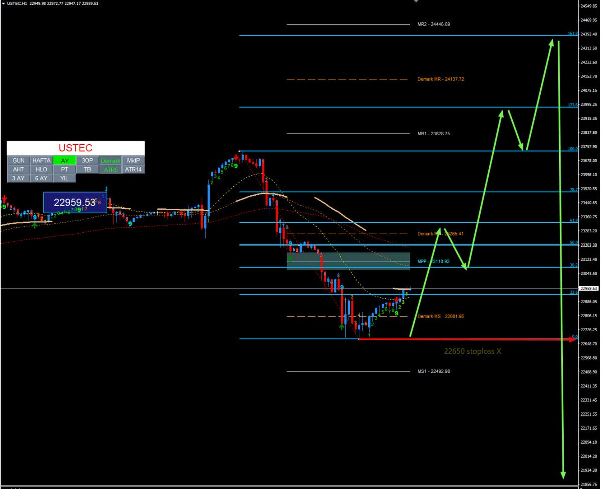The width and height of the screenshot is (601, 489).
Task: Toggle the HLO button
Action: pos(41,169)
